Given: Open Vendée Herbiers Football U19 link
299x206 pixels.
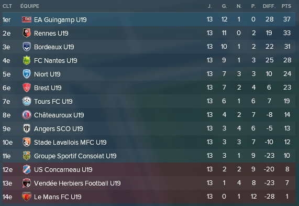Looking at the screenshot, I should pyautogui.click(x=77, y=183).
